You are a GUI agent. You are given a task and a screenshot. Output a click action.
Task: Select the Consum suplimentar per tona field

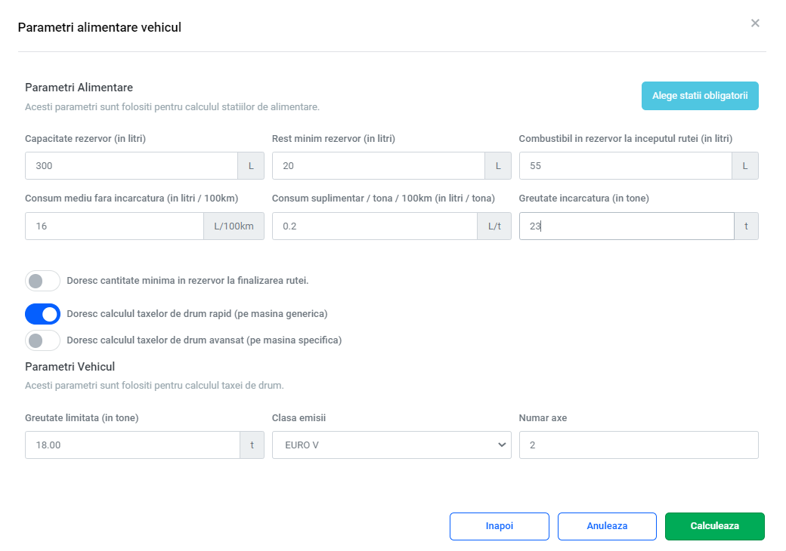pos(374,226)
